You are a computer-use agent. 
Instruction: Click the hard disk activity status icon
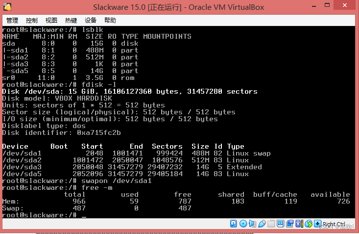(x=233, y=223)
